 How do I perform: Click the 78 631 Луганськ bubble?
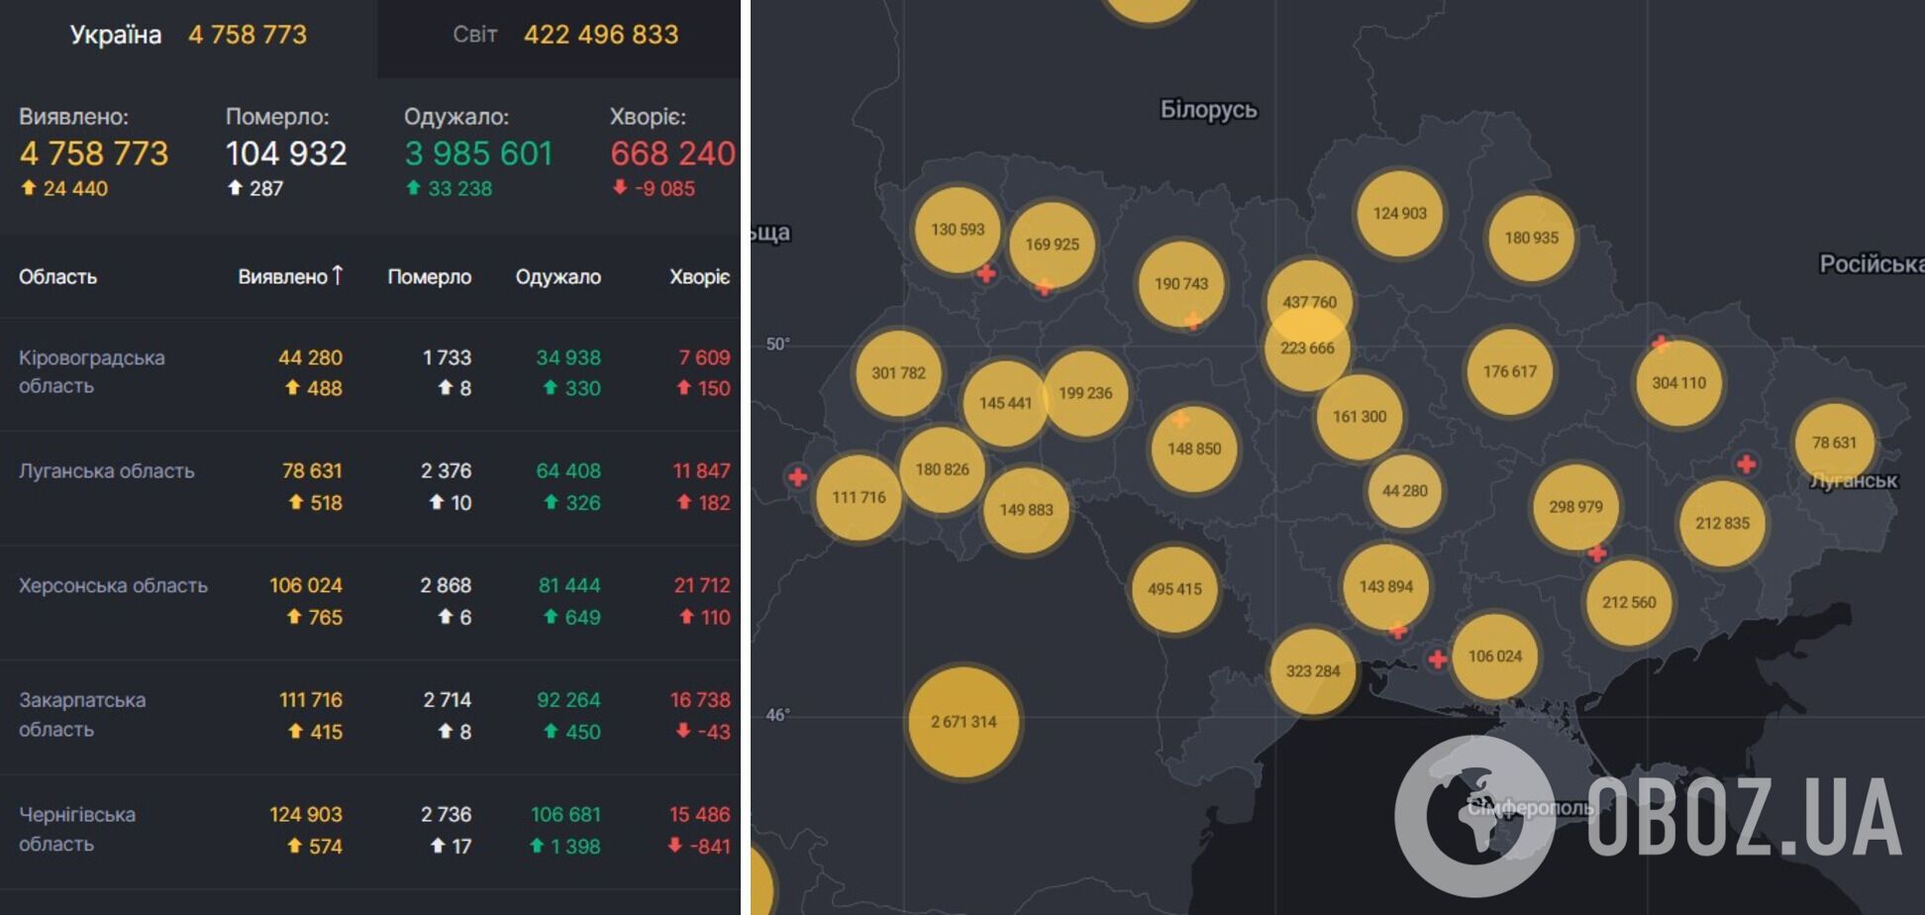(x=1834, y=443)
